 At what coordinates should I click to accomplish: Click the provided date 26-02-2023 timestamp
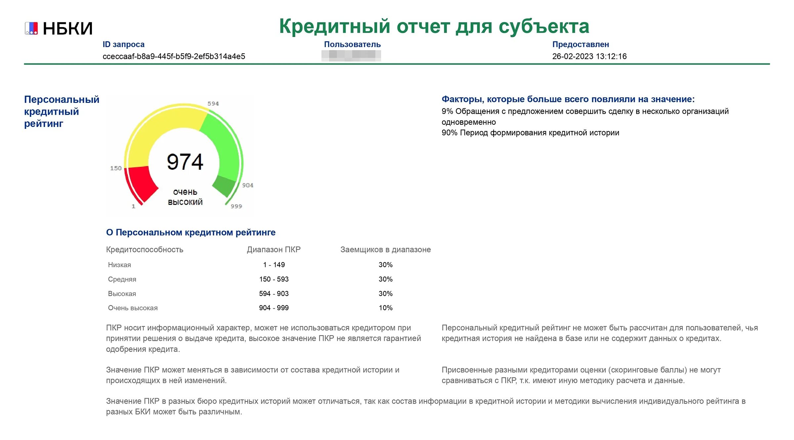pos(589,57)
